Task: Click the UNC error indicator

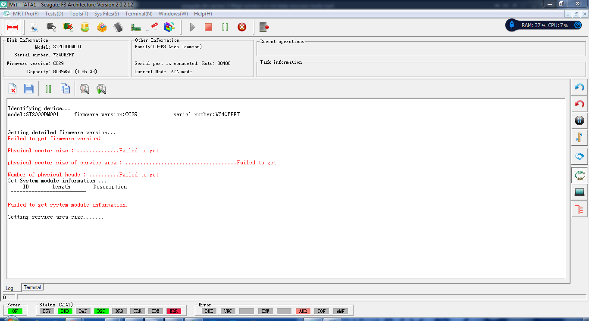Action: coord(228,311)
